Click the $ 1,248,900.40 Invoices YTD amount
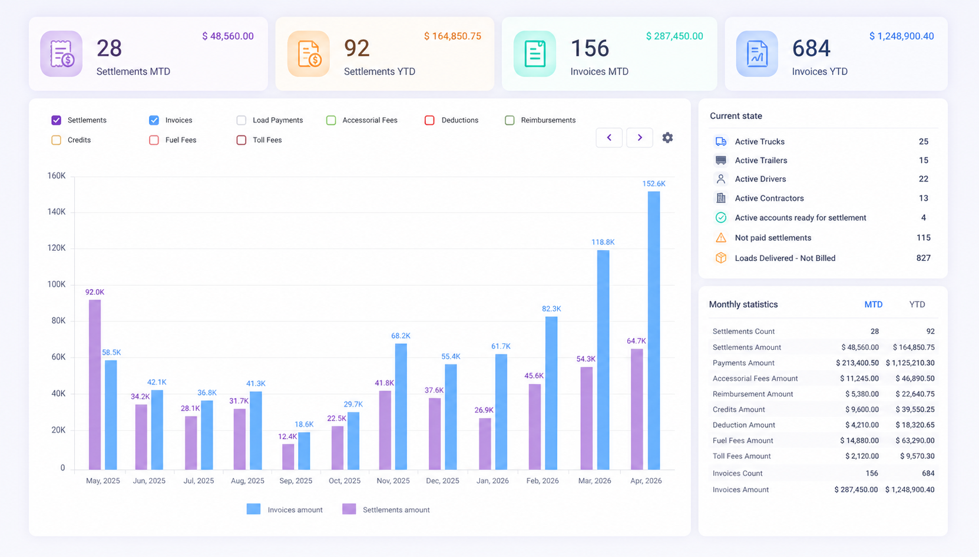979x557 pixels. pos(901,36)
